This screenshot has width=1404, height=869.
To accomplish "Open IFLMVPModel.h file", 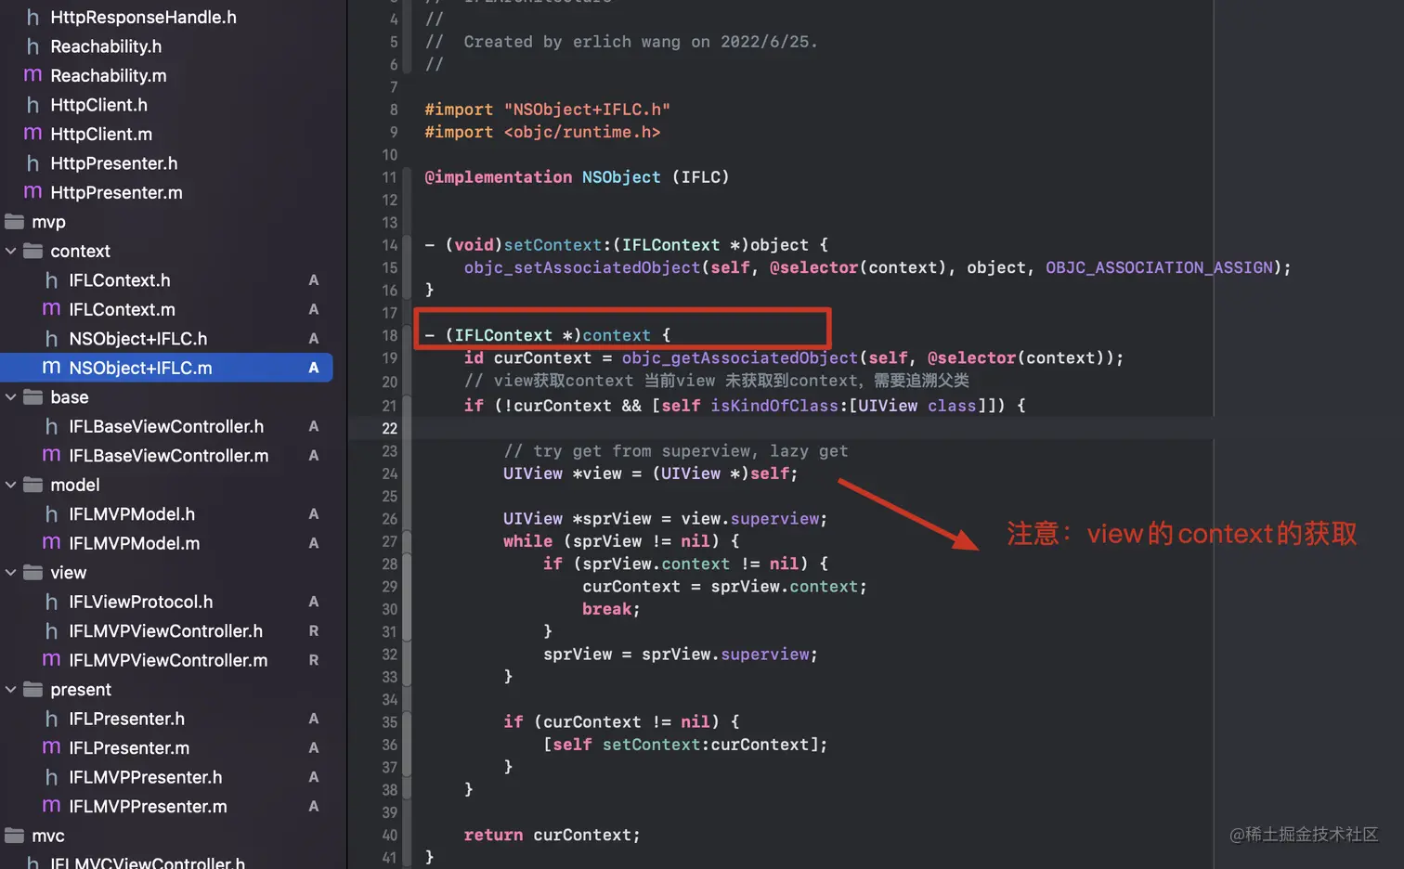I will (x=132, y=514).
